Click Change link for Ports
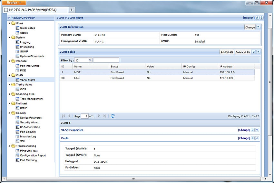 [x=244, y=138]
